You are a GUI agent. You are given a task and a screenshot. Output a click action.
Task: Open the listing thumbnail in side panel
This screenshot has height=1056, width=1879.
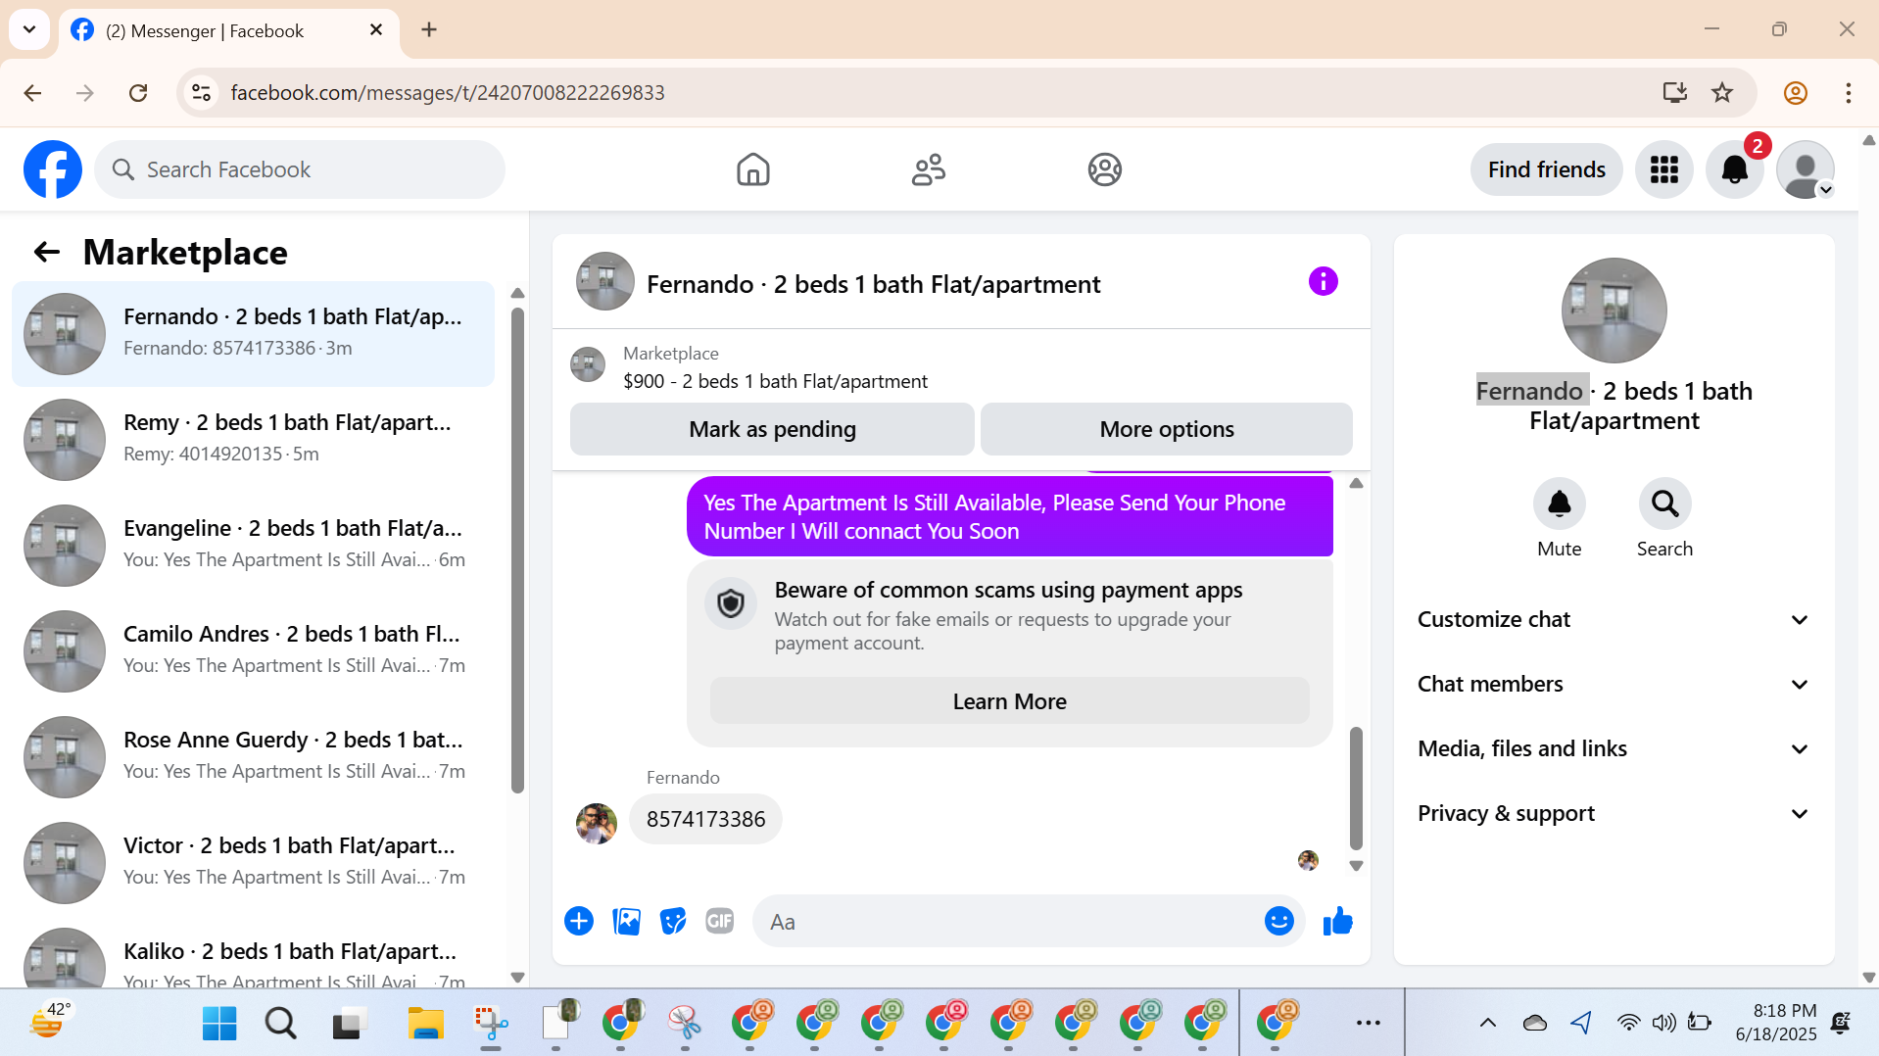(1614, 311)
